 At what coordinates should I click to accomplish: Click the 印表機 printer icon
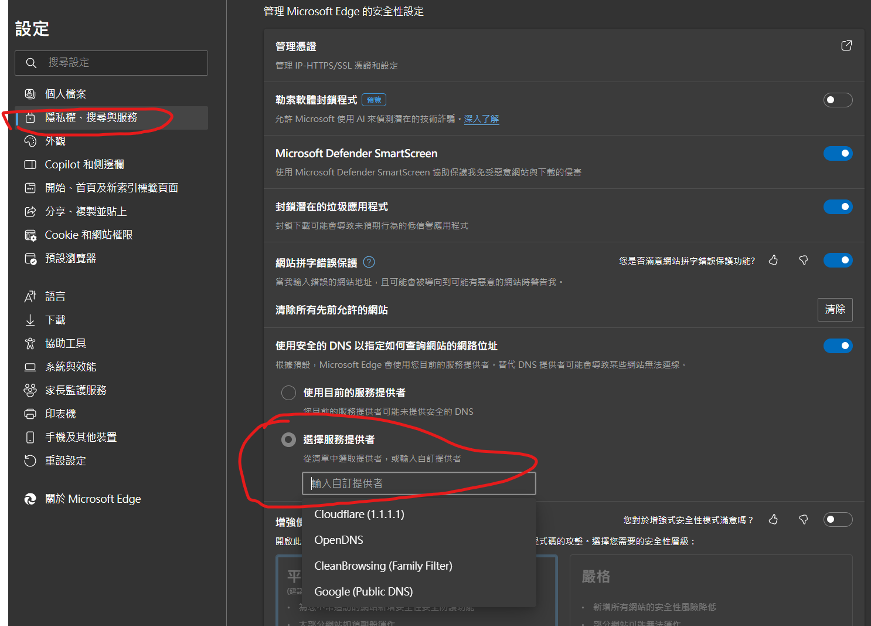pyautogui.click(x=30, y=414)
